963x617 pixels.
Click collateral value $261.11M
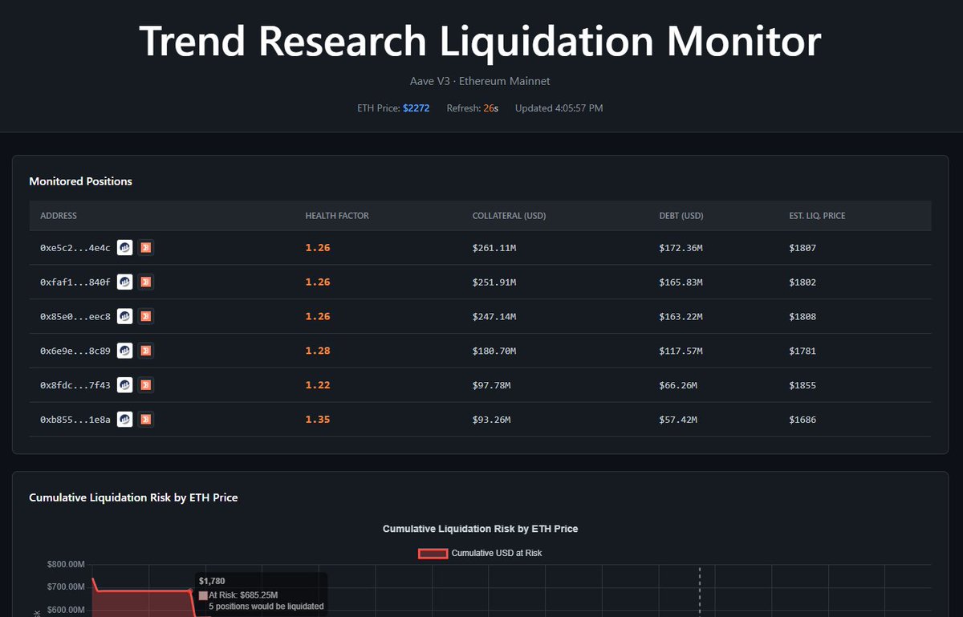tap(494, 249)
